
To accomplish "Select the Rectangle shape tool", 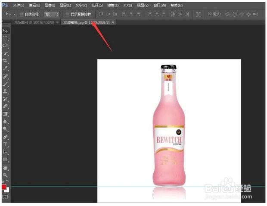I will (5, 160).
